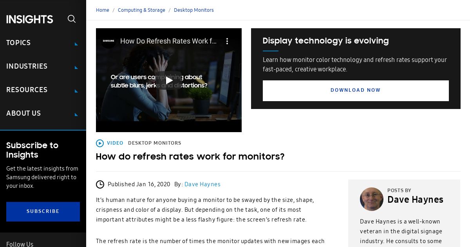This screenshot has width=470, height=247.
Task: Open the ABOUT US sidebar menu item
Action: [x=23, y=113]
